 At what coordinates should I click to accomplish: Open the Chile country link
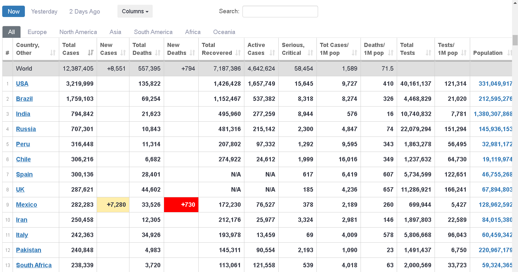(x=23, y=159)
